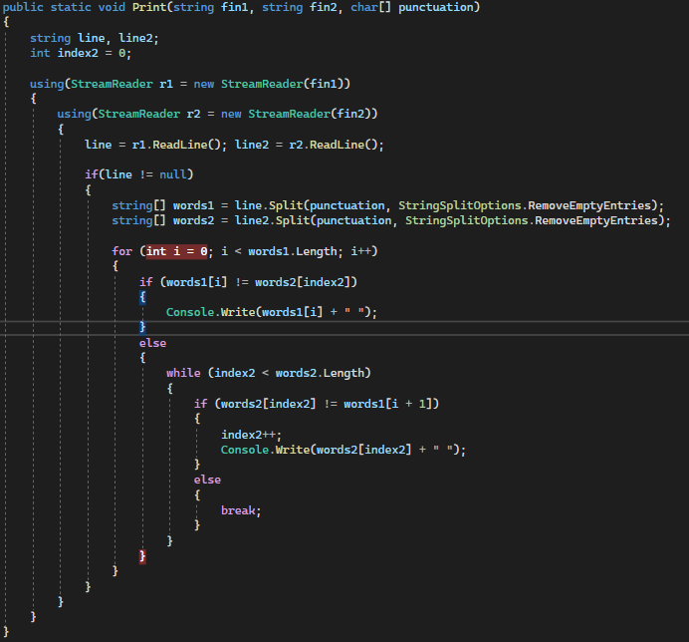
Task: Click 'i++' in the for loop header
Action: point(360,251)
